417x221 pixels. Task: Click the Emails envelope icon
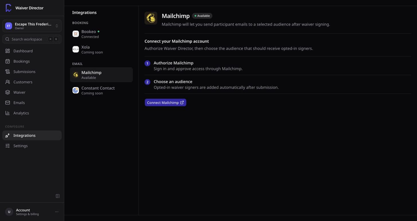click(x=8, y=103)
